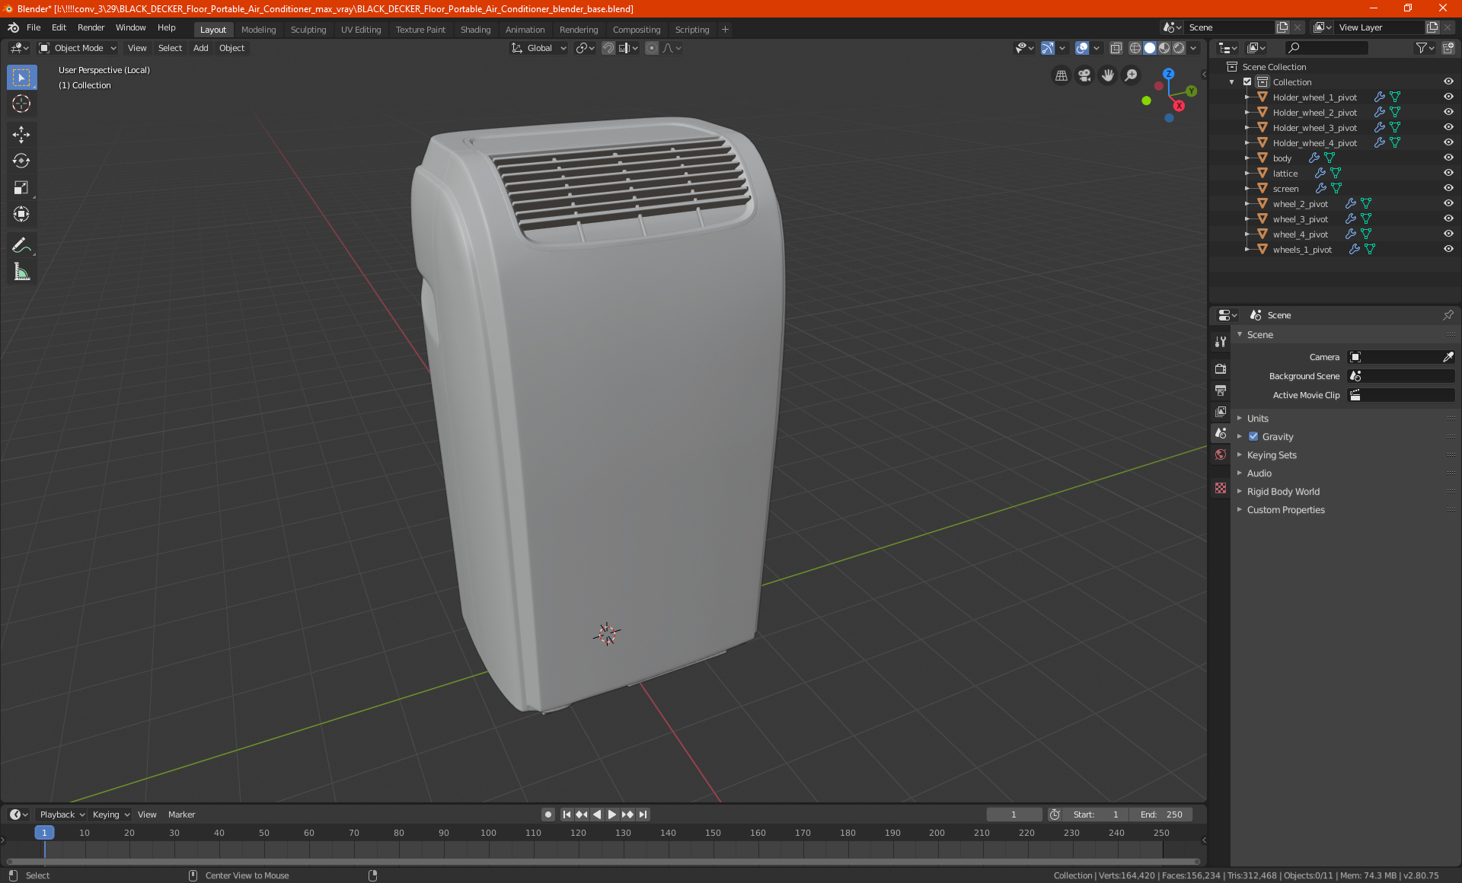Toggle camera view in viewport
Screen dimensions: 1462x883
[x=1084, y=75]
